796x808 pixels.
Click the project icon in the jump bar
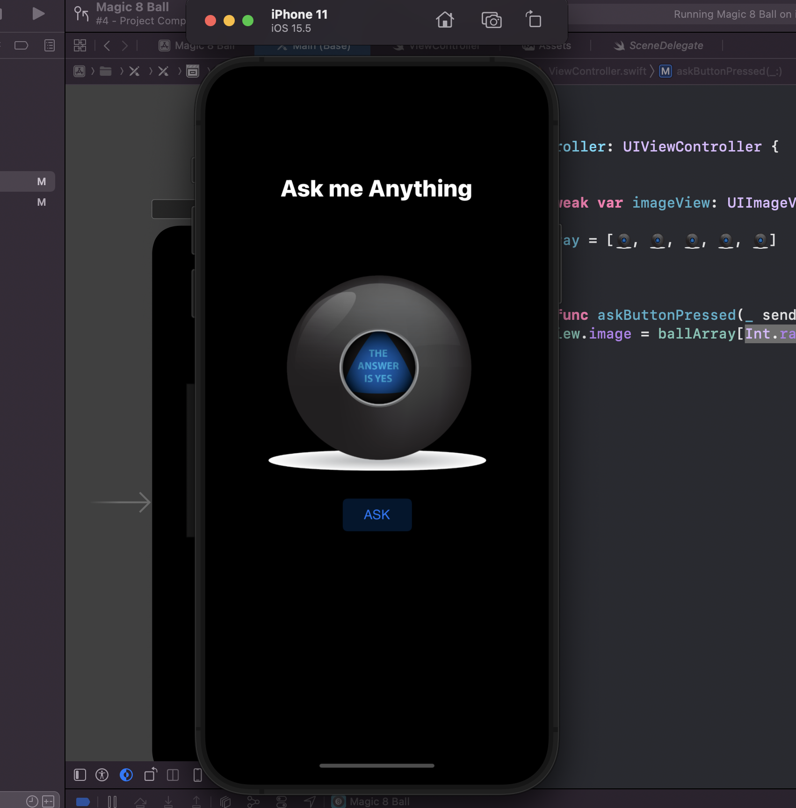80,71
